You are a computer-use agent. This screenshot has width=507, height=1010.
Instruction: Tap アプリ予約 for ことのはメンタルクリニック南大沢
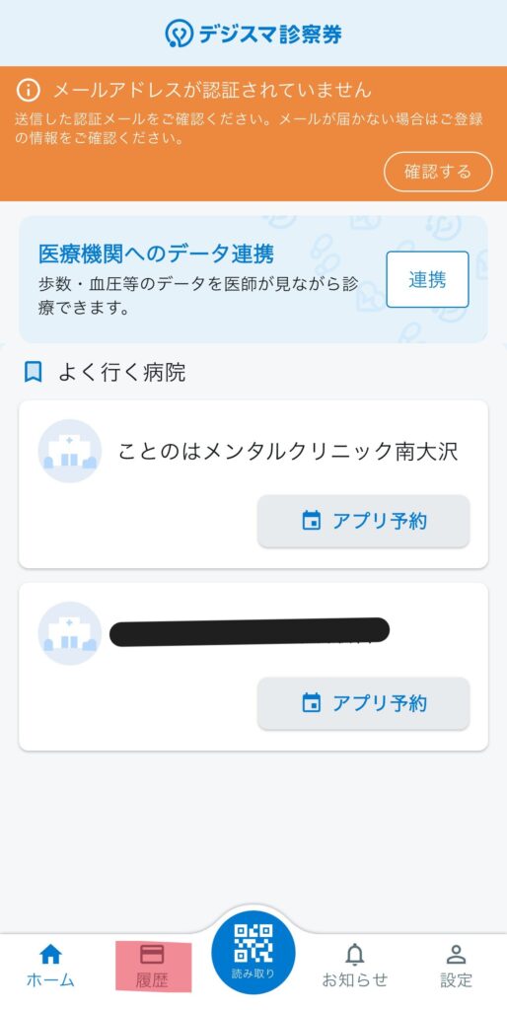[x=363, y=521]
